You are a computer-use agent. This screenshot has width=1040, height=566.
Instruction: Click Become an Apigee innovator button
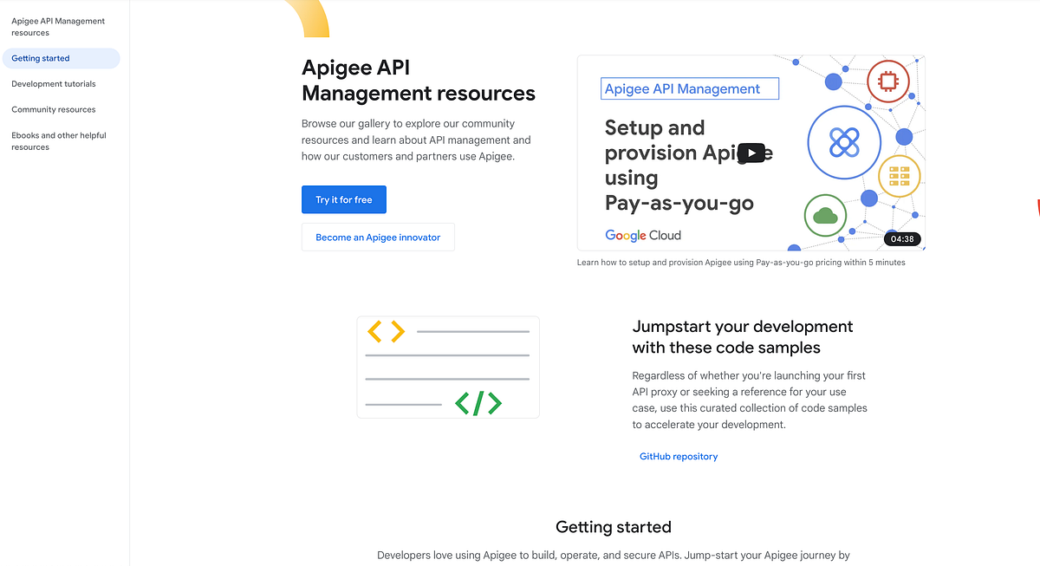point(378,237)
